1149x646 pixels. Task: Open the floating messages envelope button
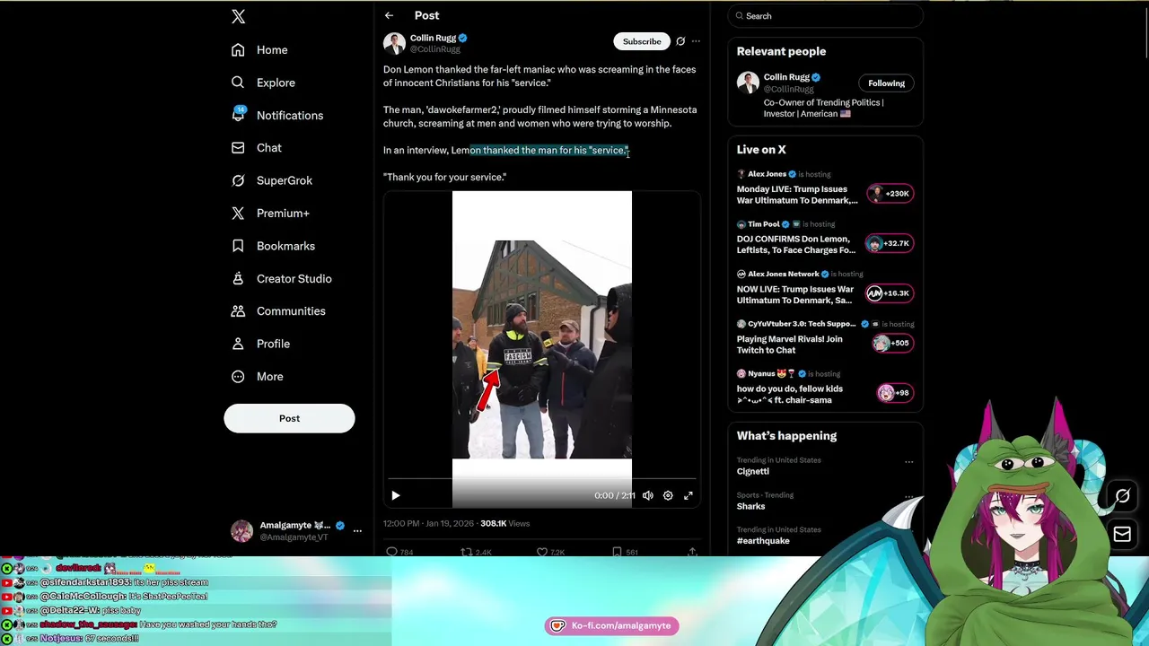click(1122, 535)
